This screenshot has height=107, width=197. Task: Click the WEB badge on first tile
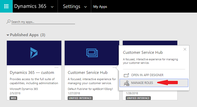pos(13,98)
